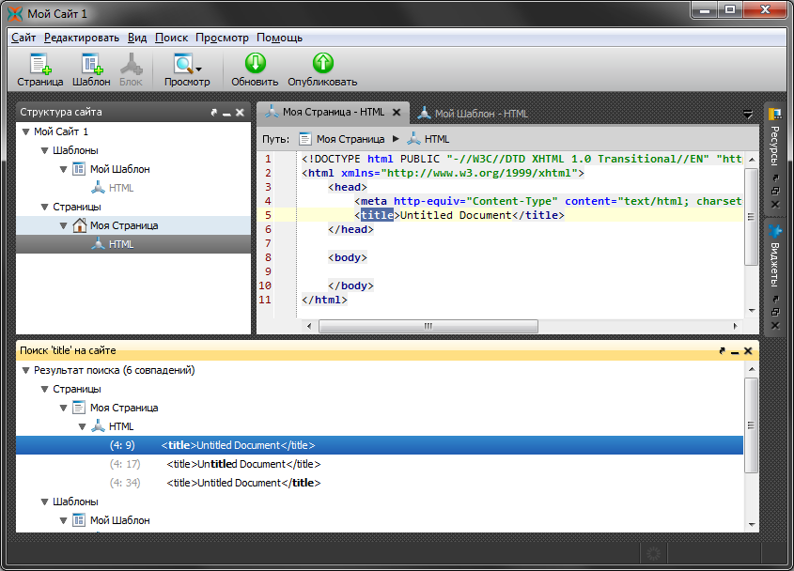Close the Моя Страница - HTML tab
Image resolution: width=794 pixels, height=571 pixels.
click(x=397, y=113)
